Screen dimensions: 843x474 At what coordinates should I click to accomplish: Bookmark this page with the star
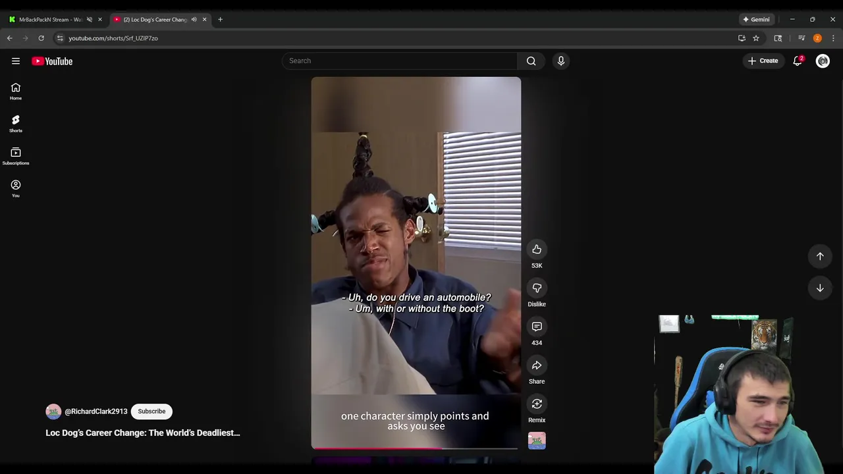tap(756, 38)
